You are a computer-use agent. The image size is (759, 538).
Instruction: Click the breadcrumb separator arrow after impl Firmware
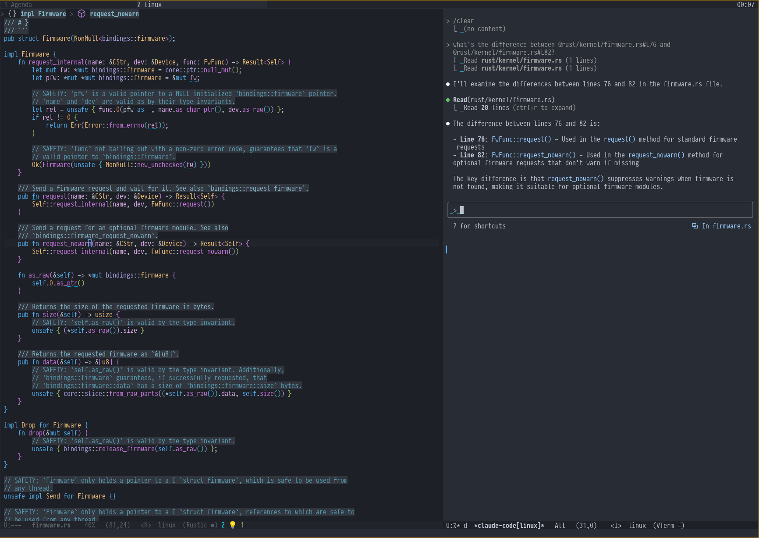click(71, 14)
